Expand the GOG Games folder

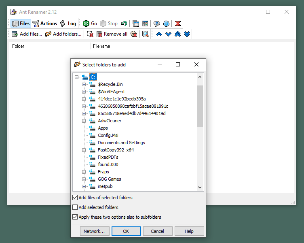(x=84, y=179)
